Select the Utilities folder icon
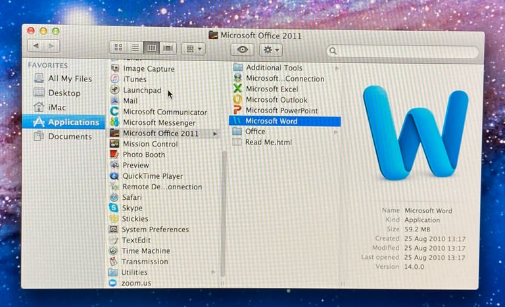Viewport: 505px width, 307px height. tap(112, 272)
